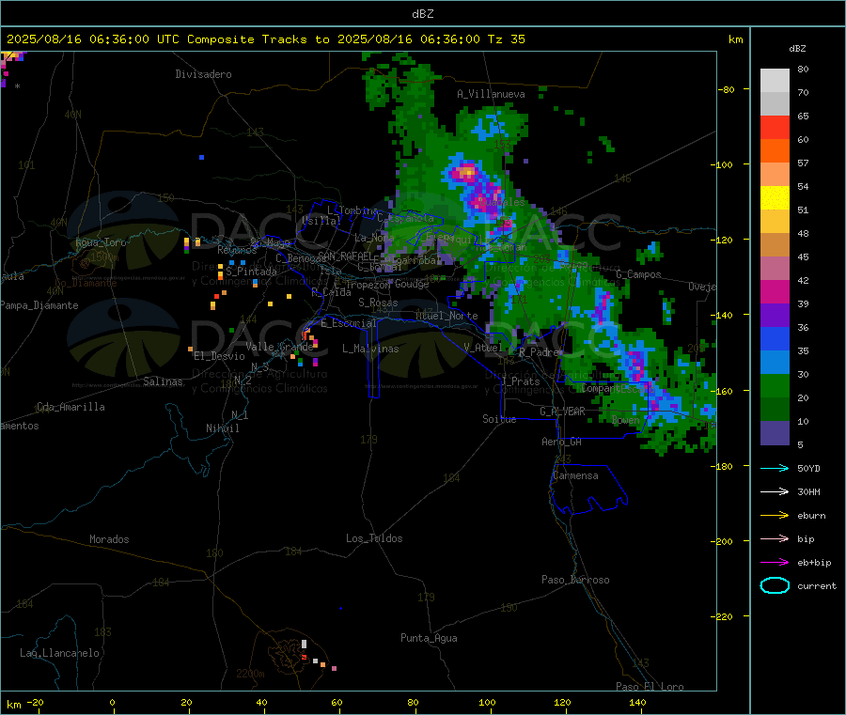Click the 'Cda_Amarilla' map label

pos(70,407)
